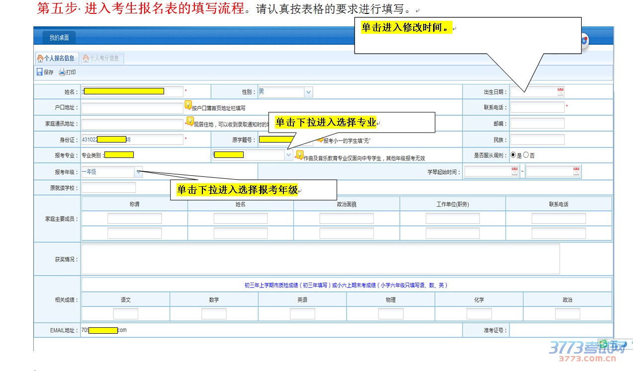Expand the 性别 dropdown

[x=308, y=92]
